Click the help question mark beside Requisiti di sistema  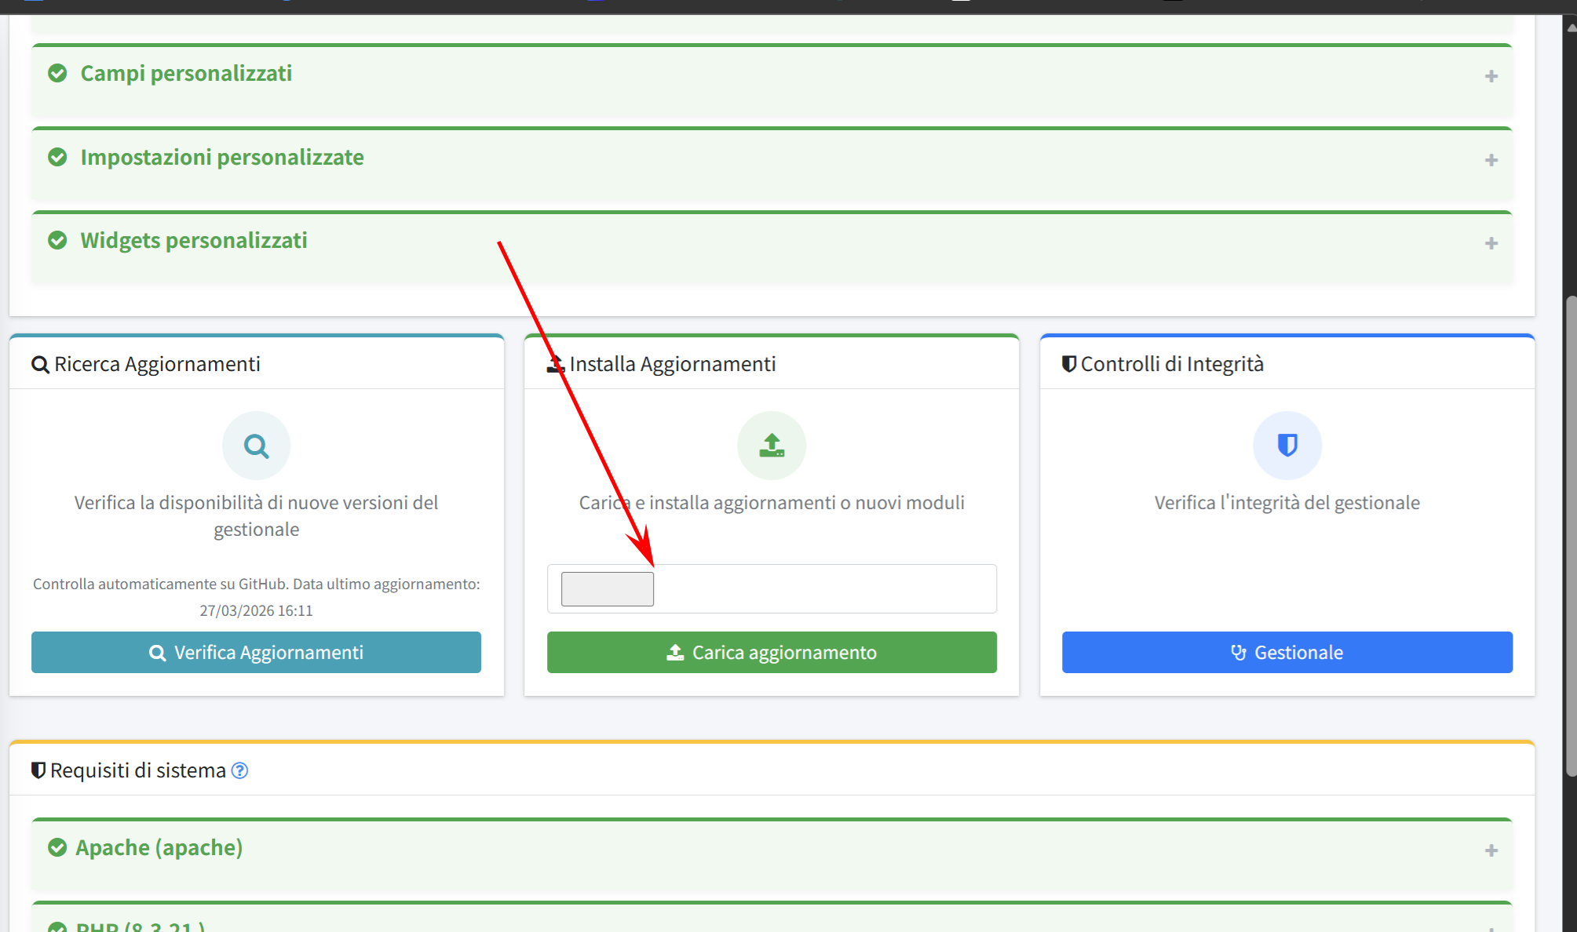[240, 770]
